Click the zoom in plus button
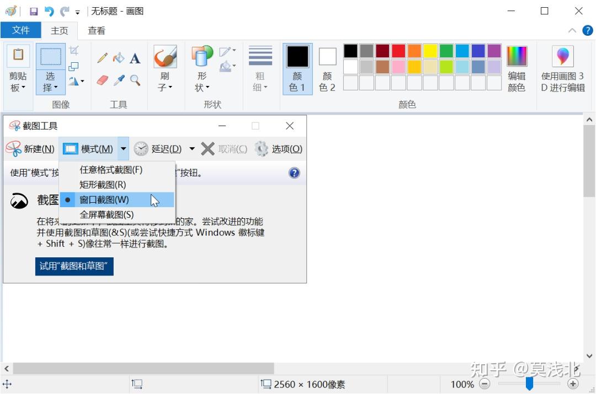The height and width of the screenshot is (394, 596). pyautogui.click(x=573, y=384)
